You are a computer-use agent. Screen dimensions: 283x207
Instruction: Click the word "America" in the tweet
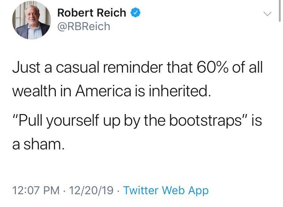[x=105, y=91]
